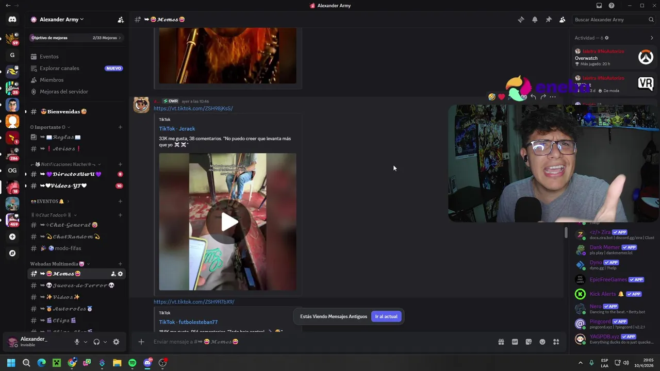The height and width of the screenshot is (371, 660).
Task: Collapse the Chat Todos category
Action: tap(54, 215)
